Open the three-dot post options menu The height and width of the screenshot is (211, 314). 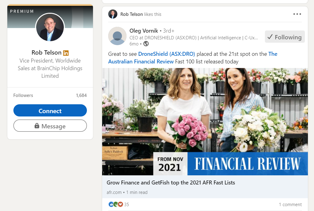pyautogui.click(x=297, y=14)
